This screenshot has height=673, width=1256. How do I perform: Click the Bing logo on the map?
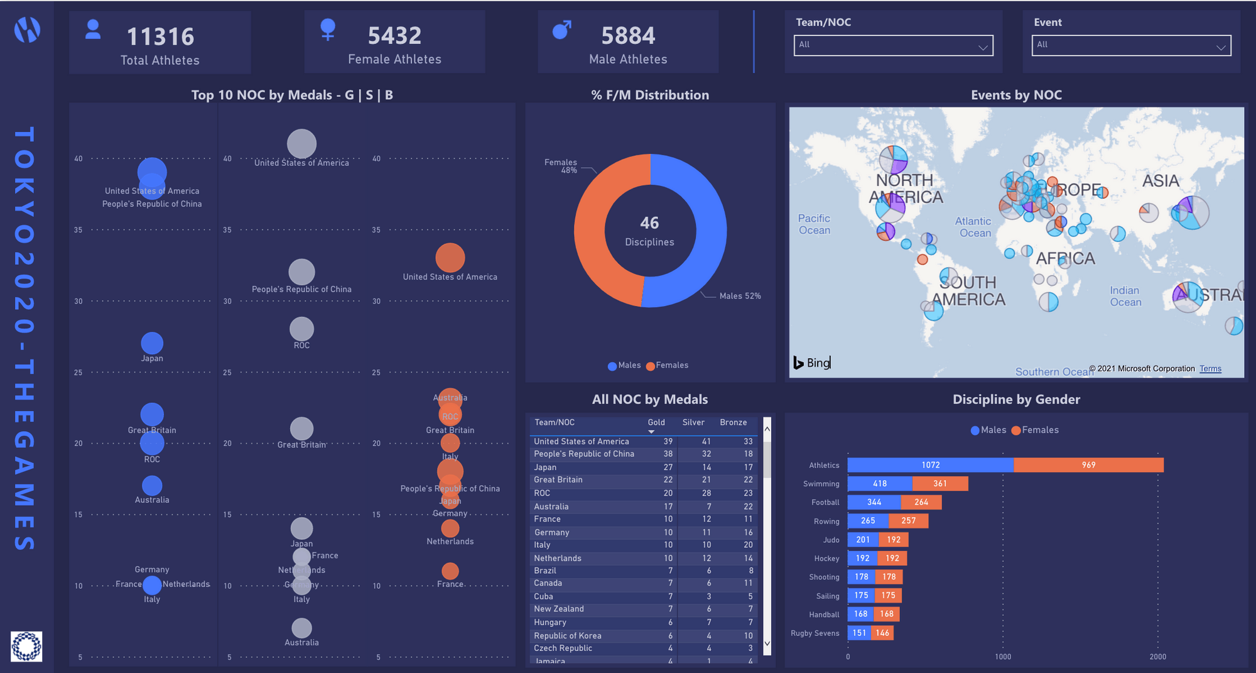[x=810, y=363]
